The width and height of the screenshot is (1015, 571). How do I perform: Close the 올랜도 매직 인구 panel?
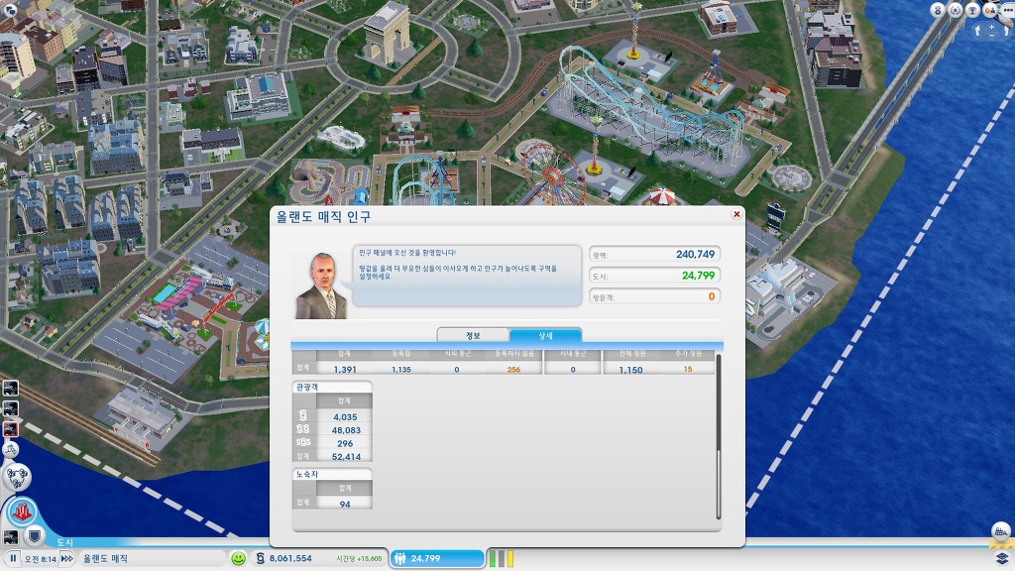(x=736, y=214)
